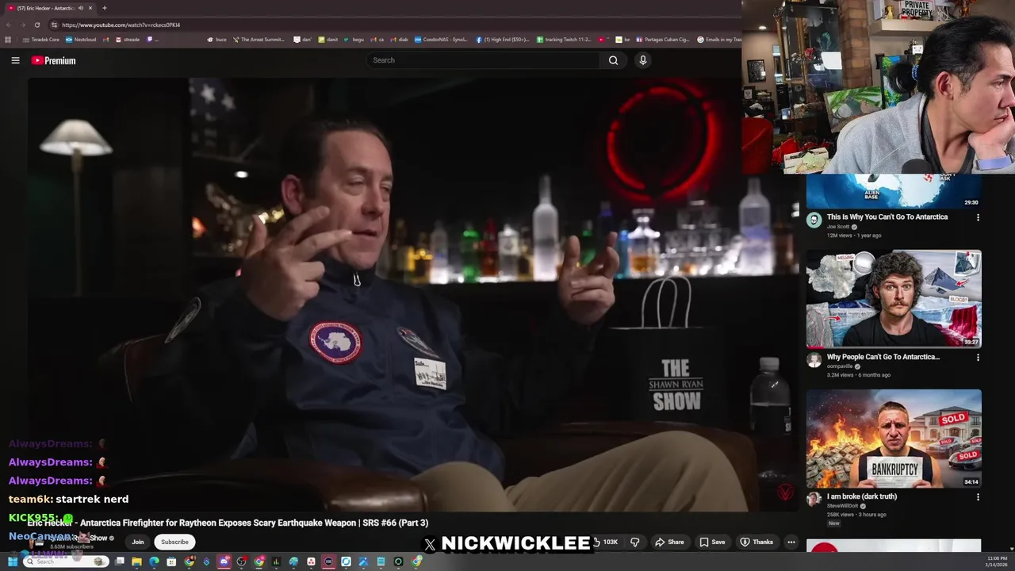Open video title Eric Hecker - Antarctica Firefighter
The image size is (1015, 571).
(x=228, y=523)
